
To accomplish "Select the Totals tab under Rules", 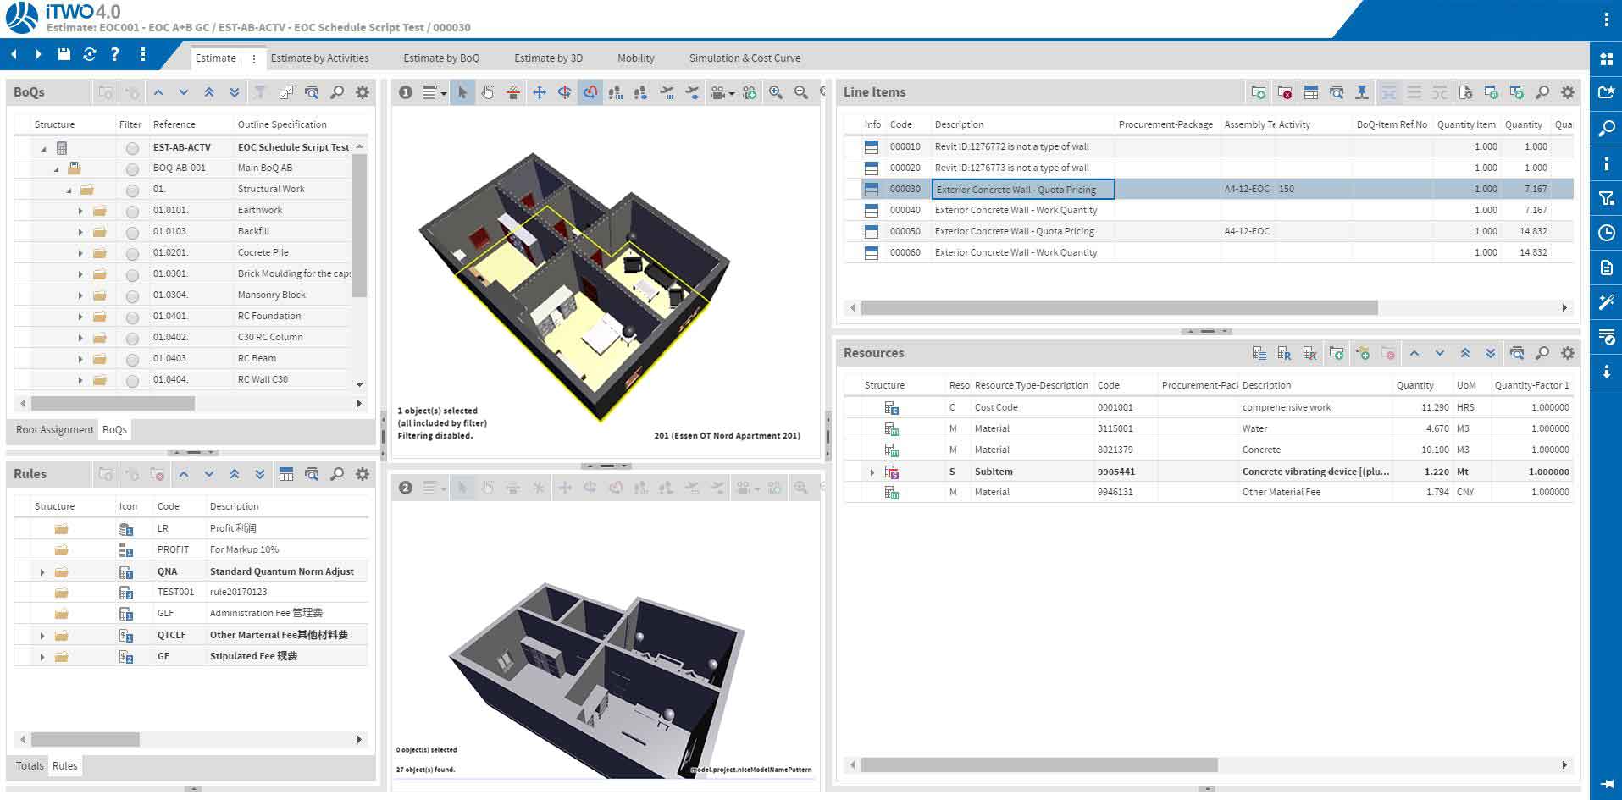I will 30,766.
